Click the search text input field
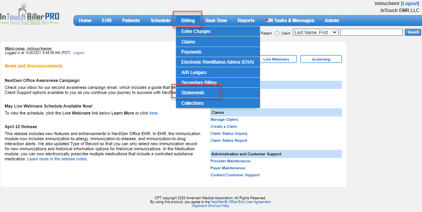Image resolution: width=422 pixels, height=212 pixels. [x=371, y=33]
